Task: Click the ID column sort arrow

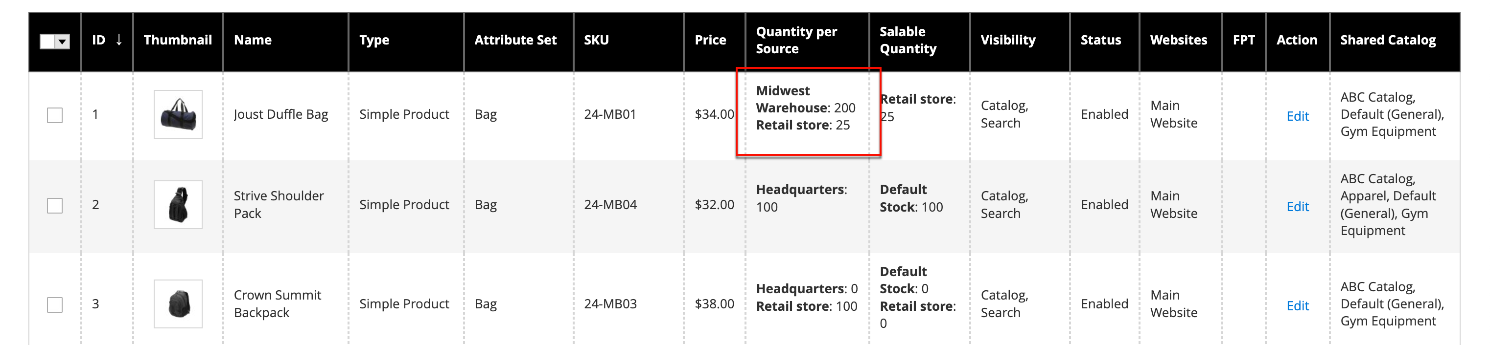Action: point(119,40)
